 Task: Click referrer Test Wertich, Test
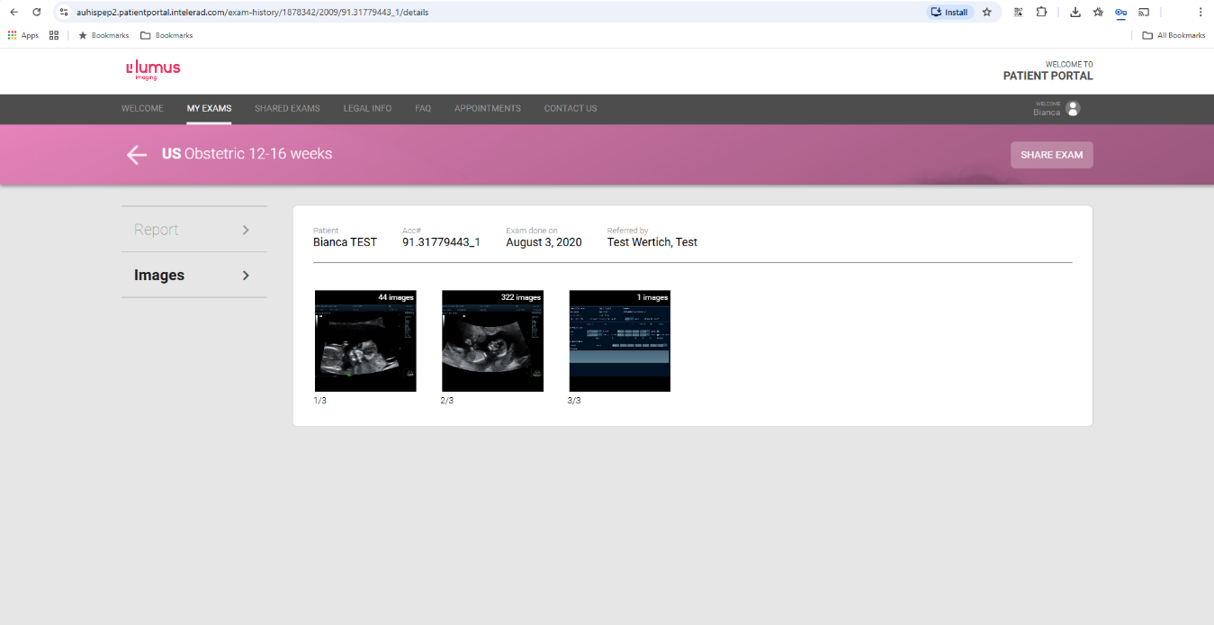(x=652, y=242)
